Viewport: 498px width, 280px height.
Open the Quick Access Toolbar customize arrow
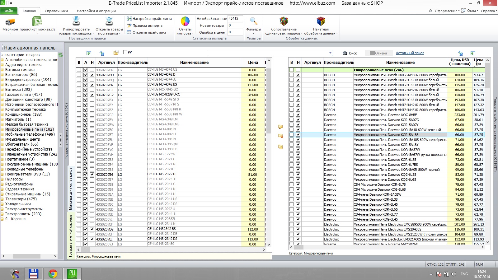11,3
